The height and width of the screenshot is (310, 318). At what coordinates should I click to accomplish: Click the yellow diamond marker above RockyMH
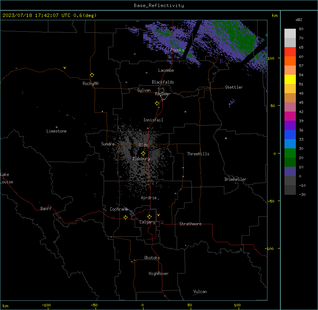pyautogui.click(x=92, y=75)
